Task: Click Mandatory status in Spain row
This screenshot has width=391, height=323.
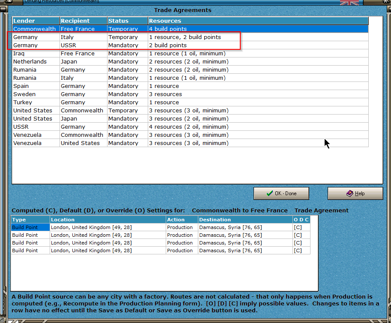Action: click(128, 86)
